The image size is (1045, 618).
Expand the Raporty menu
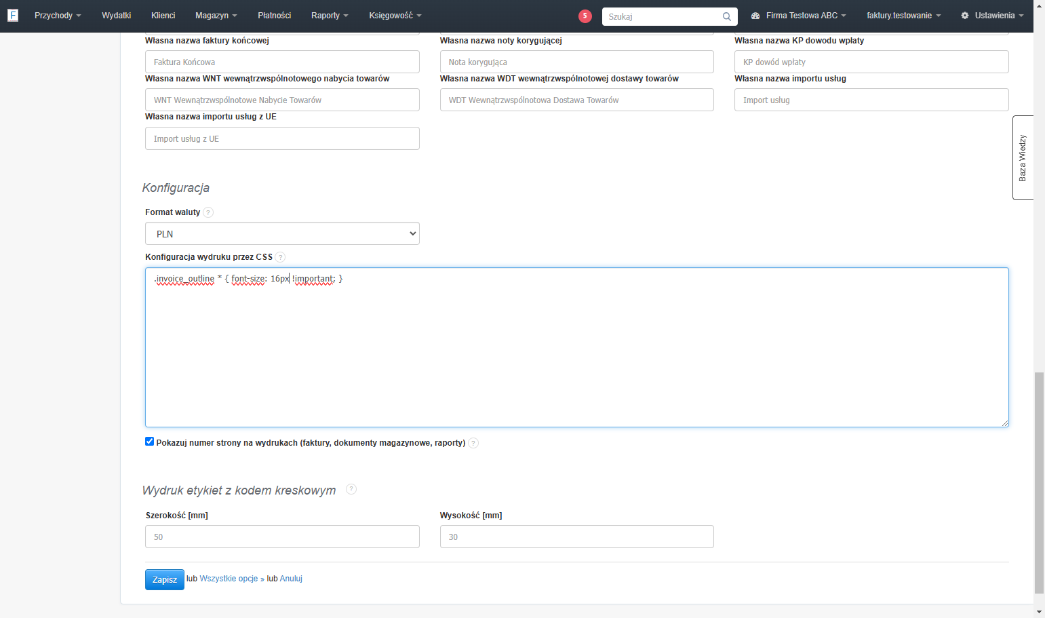(330, 16)
